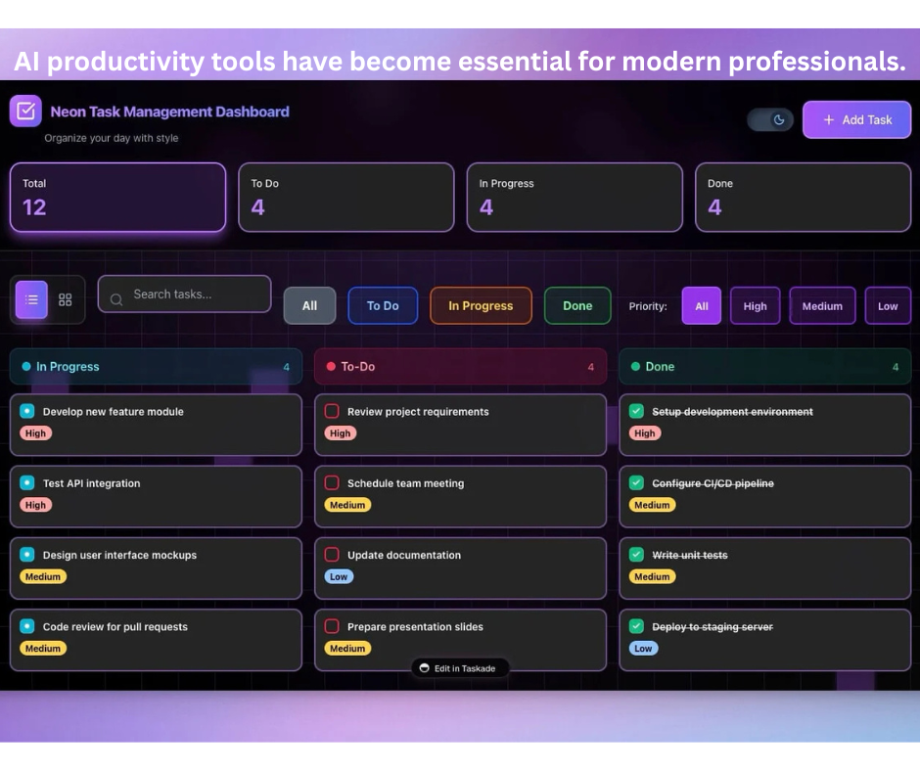The width and height of the screenshot is (920, 771).
Task: Select the Done status filter
Action: click(x=577, y=305)
